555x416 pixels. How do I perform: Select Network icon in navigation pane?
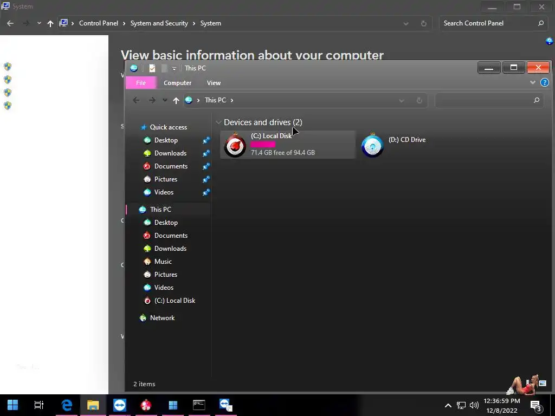coord(143,318)
